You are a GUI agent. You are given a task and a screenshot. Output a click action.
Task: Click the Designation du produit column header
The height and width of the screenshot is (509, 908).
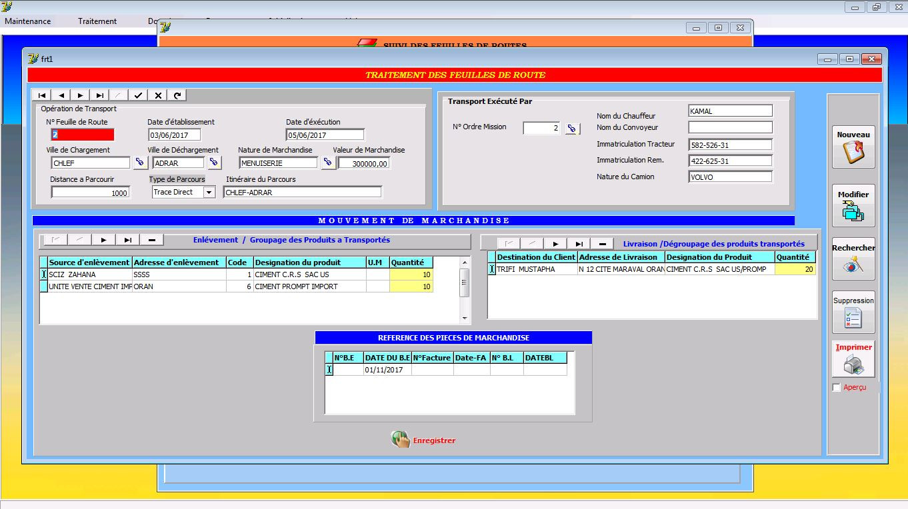[309, 262]
